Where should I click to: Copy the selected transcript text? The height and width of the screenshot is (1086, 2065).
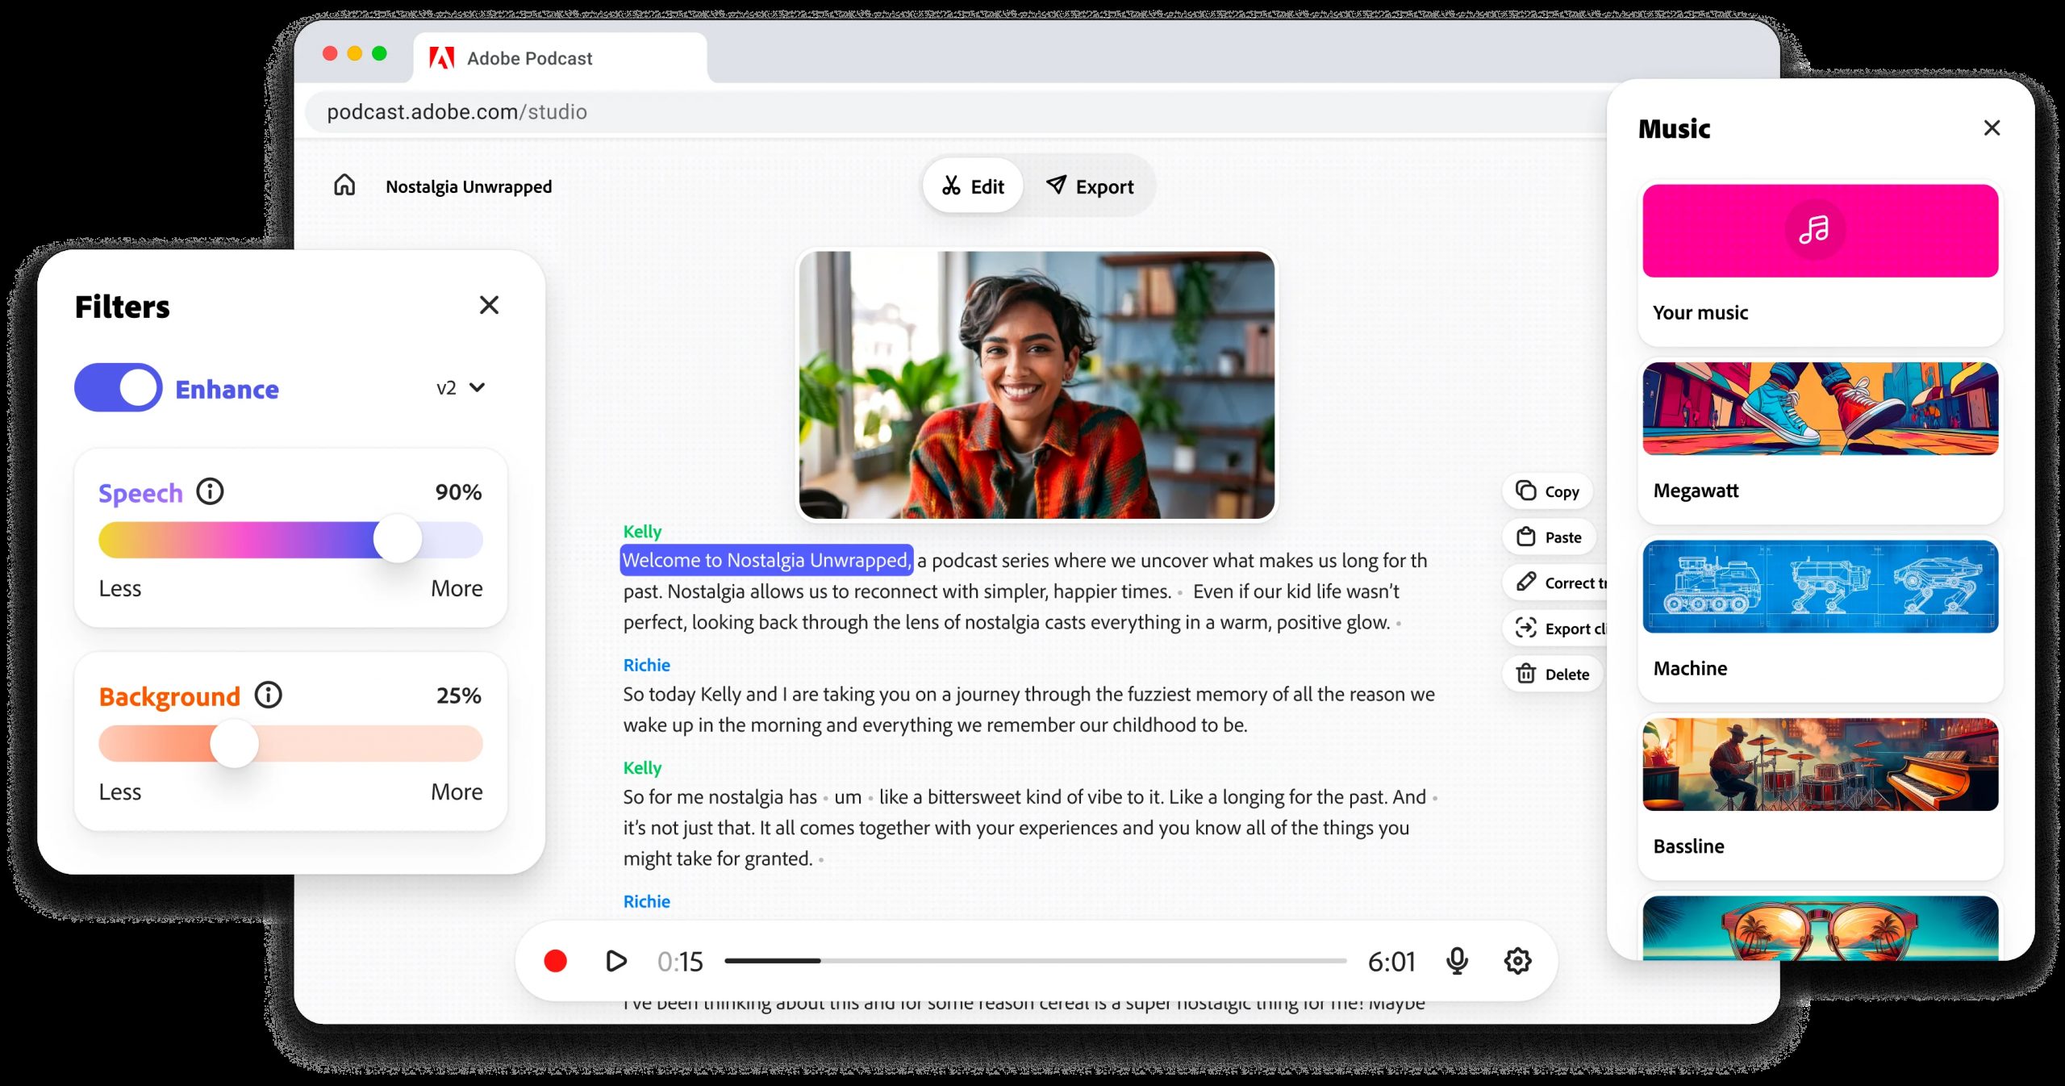(1546, 491)
